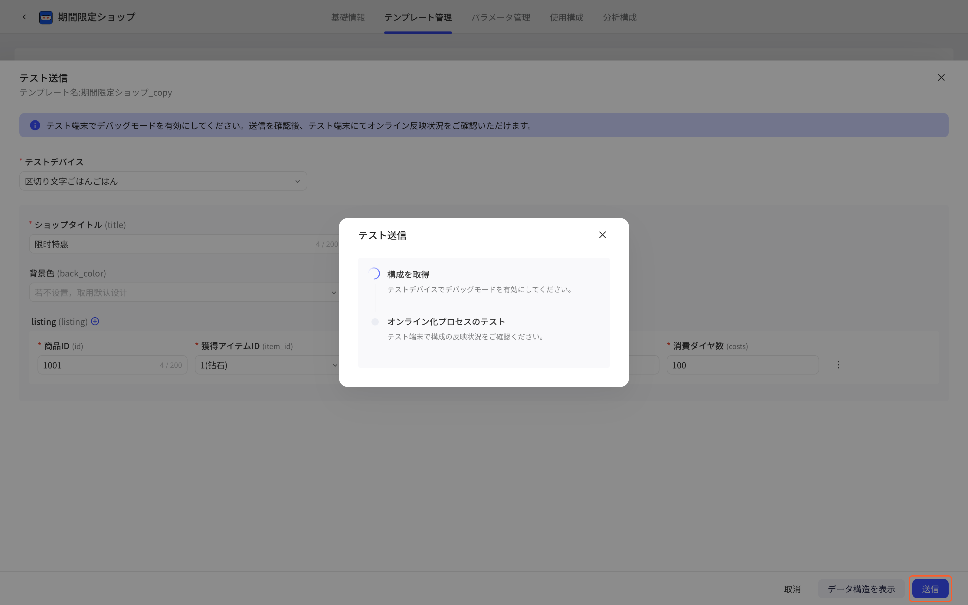The width and height of the screenshot is (968, 605).
Task: Click the 取消 button
Action: (792, 589)
